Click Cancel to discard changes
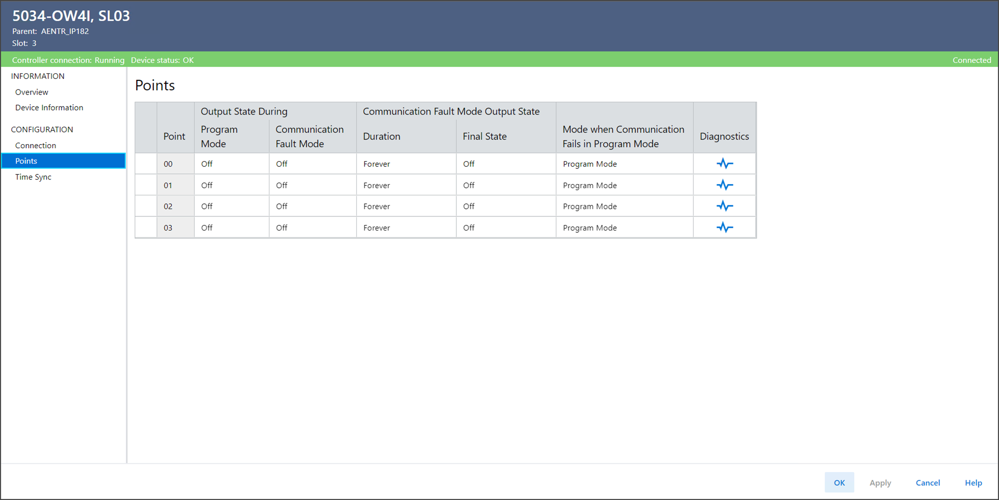The image size is (999, 500). click(x=927, y=483)
